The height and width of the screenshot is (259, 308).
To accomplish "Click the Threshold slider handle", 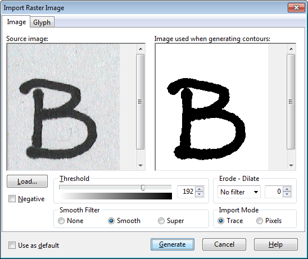I will (143, 188).
